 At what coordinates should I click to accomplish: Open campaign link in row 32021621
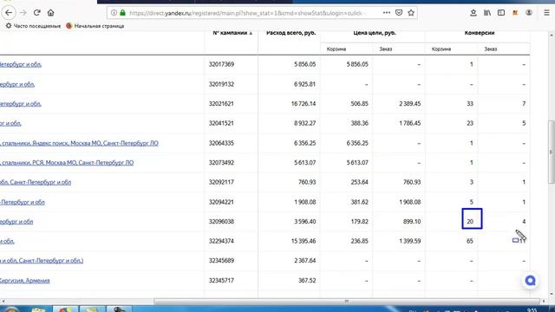21,104
